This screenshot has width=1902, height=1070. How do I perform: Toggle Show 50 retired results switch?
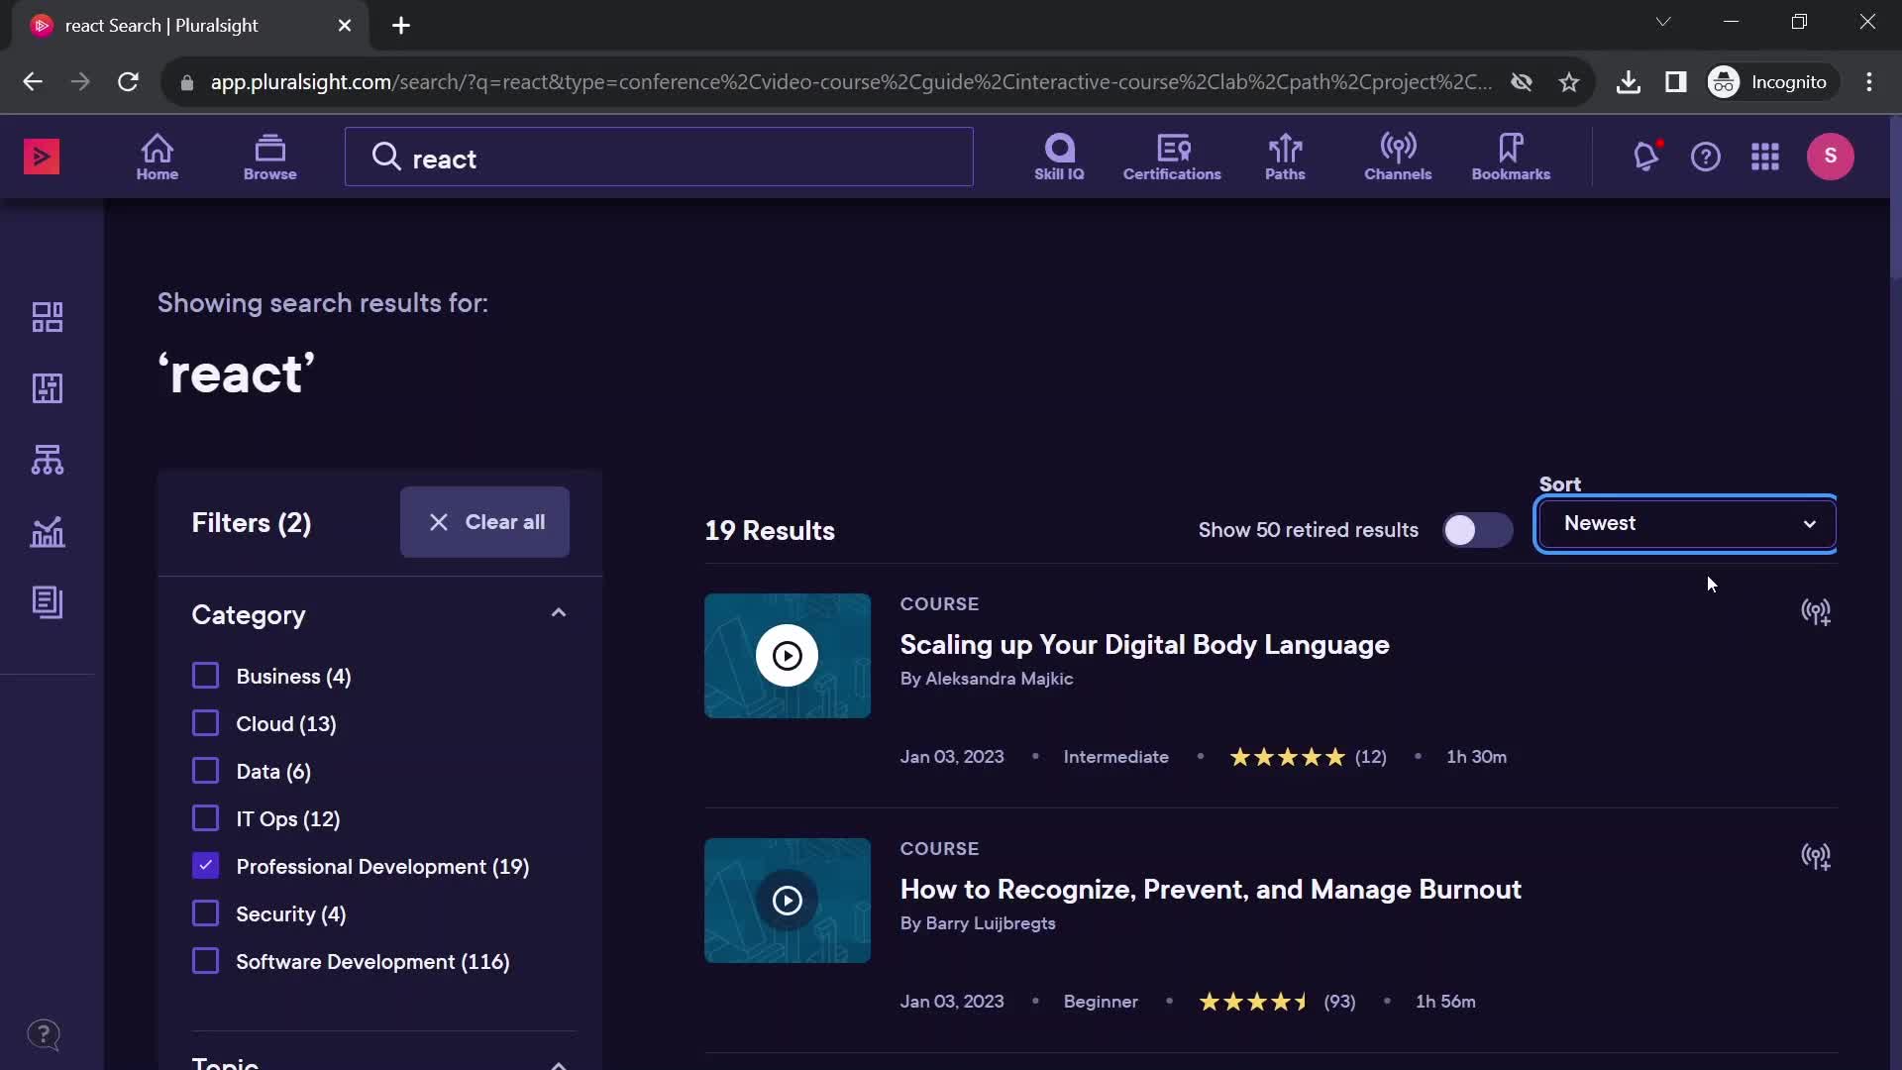[x=1477, y=530]
